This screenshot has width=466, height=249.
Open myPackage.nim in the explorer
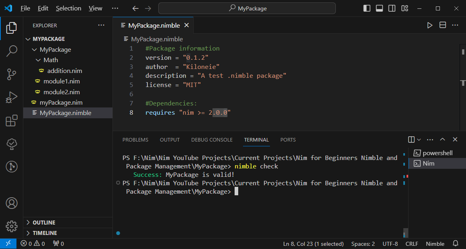[68, 102]
